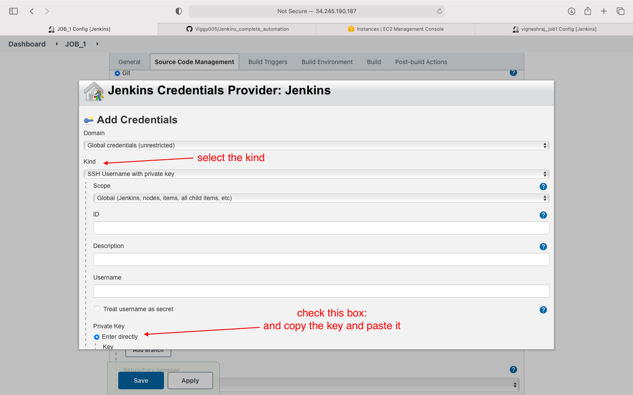633x395 pixels.
Task: Switch to Viggy005/Jenkins_complete_automation browser tab
Action: 237,29
